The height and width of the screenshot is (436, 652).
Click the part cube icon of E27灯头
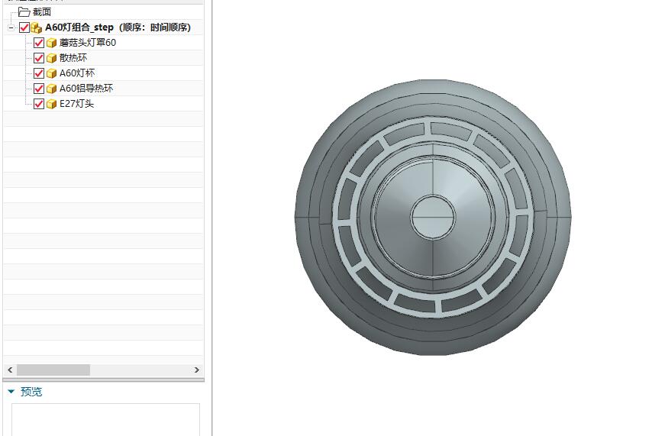coord(51,104)
